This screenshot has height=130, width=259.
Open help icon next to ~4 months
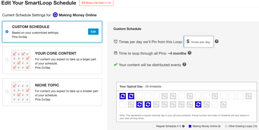click(190, 53)
